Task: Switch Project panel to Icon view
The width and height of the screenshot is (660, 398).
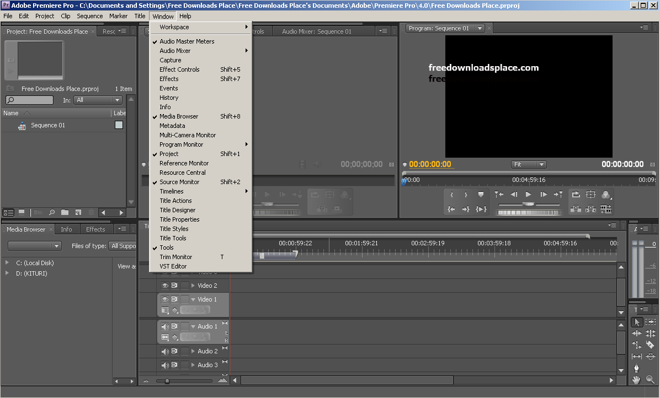Action: coord(22,212)
